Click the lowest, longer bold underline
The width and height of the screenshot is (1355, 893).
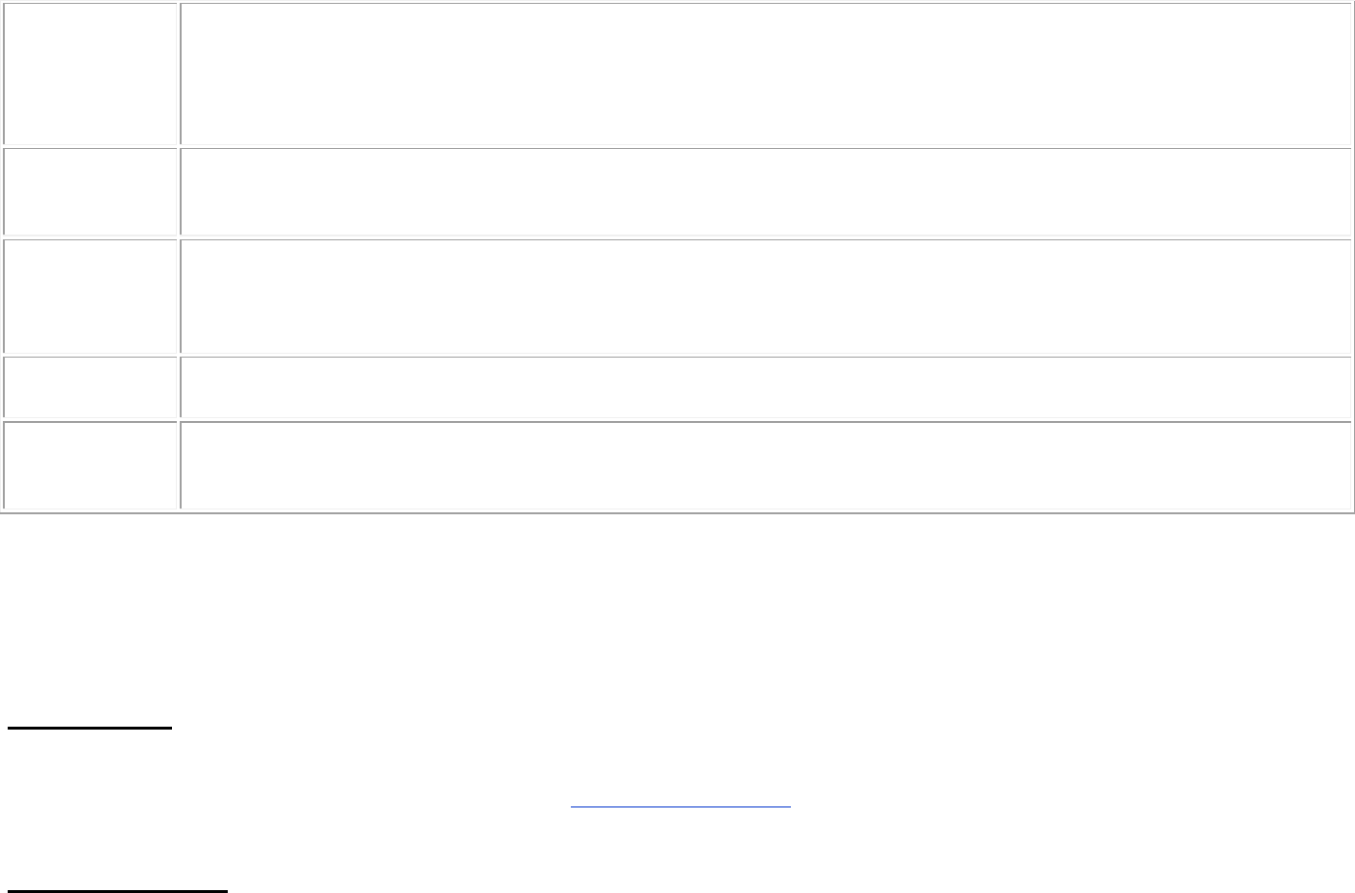point(117,891)
